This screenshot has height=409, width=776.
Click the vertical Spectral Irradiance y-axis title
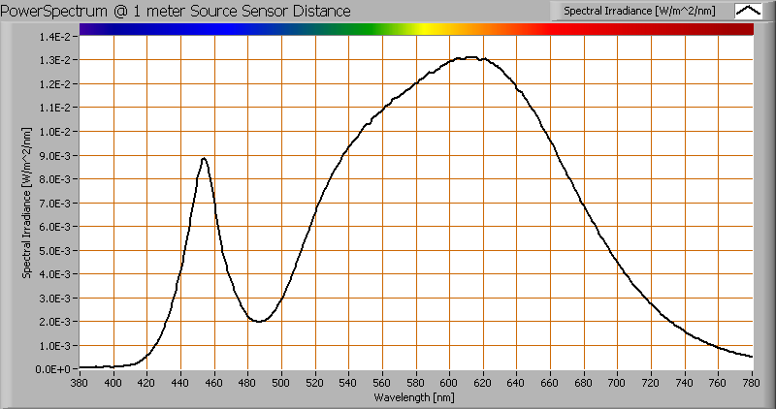click(28, 203)
